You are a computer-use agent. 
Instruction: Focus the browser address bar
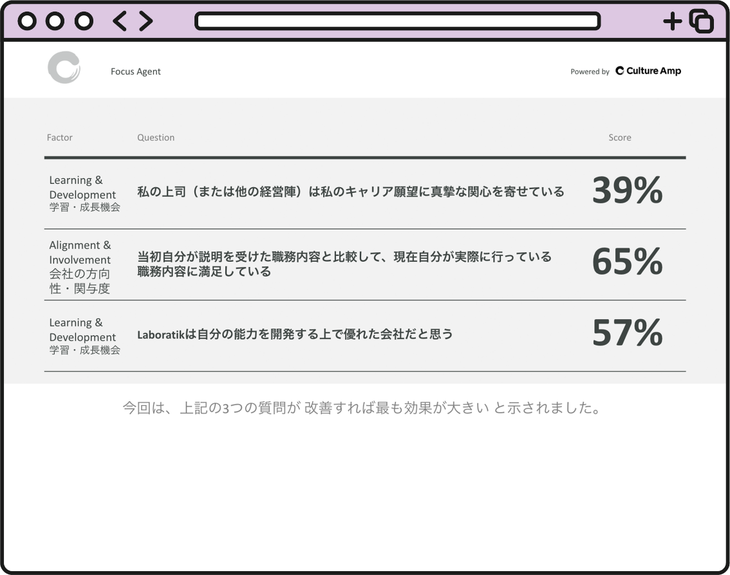pos(397,21)
